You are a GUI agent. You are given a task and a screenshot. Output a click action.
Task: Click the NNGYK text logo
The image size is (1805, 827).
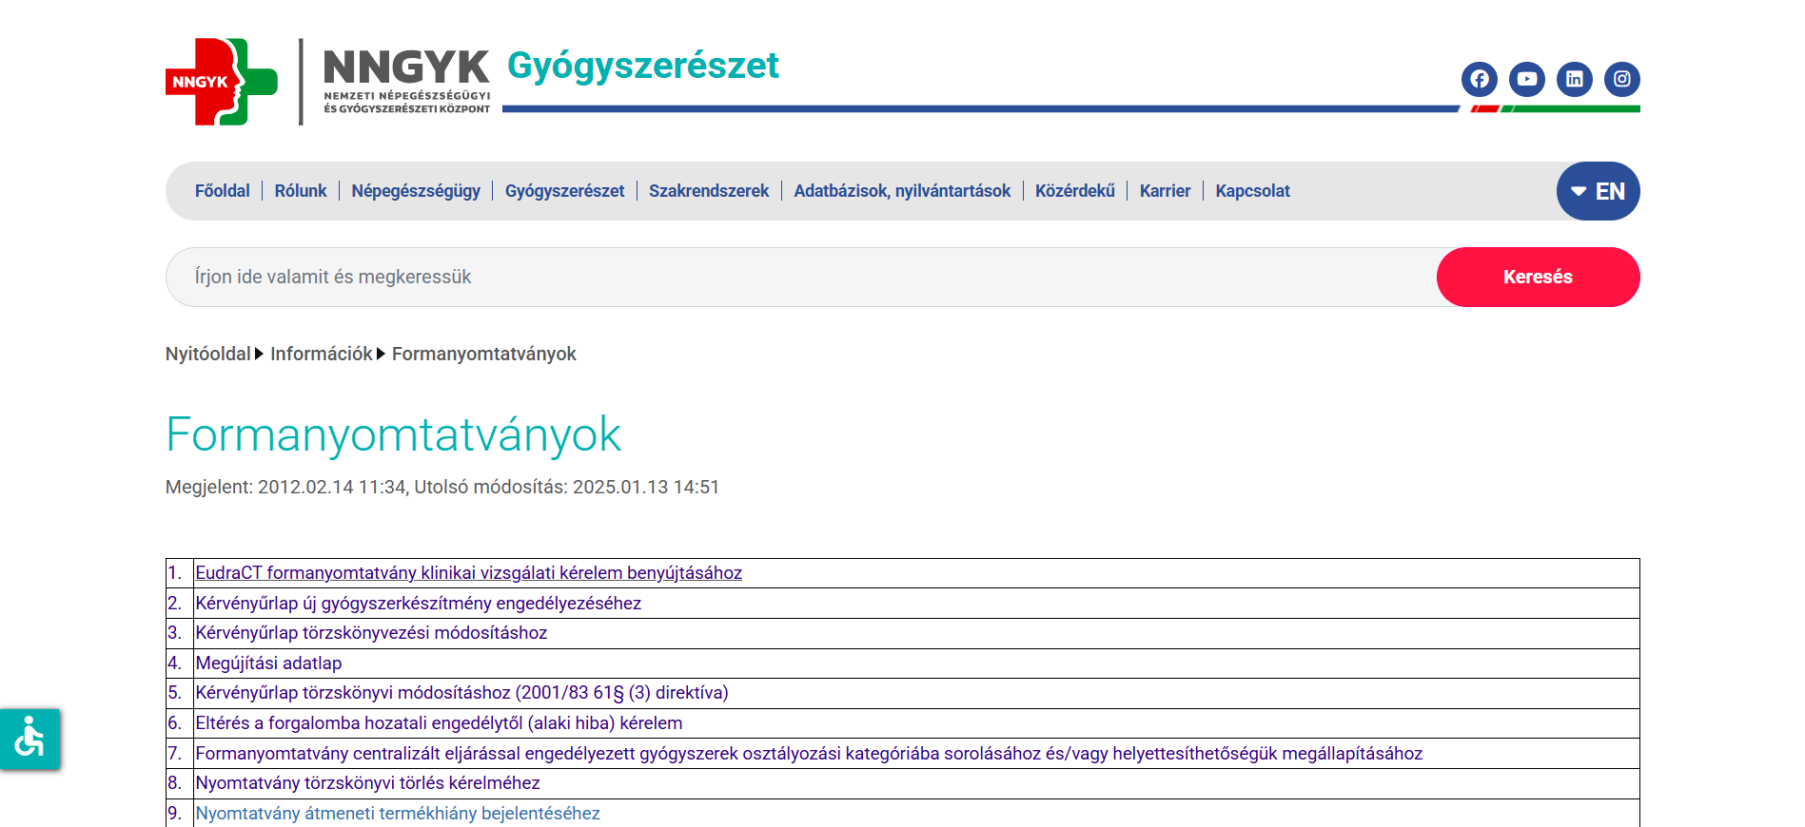406,82
